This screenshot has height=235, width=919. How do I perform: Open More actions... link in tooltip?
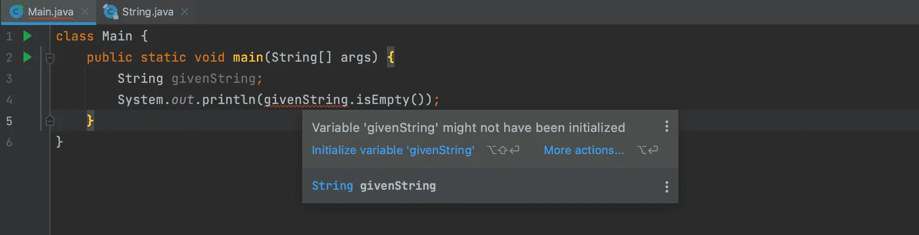pos(584,150)
